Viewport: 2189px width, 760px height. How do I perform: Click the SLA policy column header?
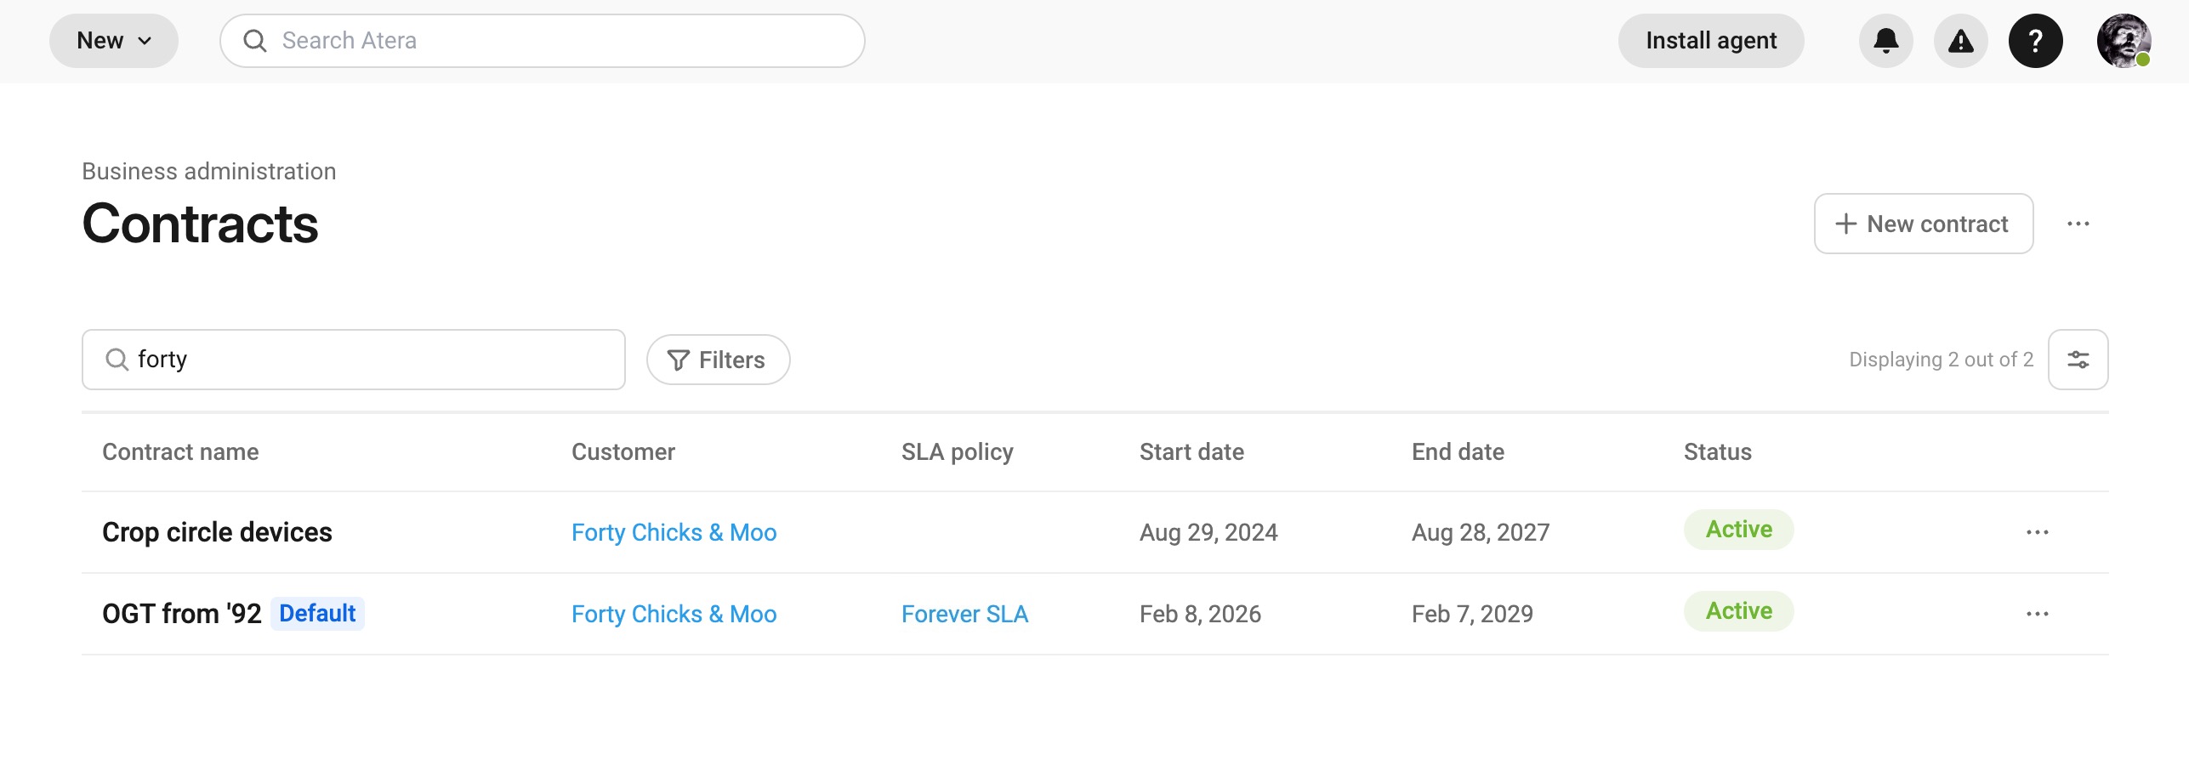[x=958, y=451]
